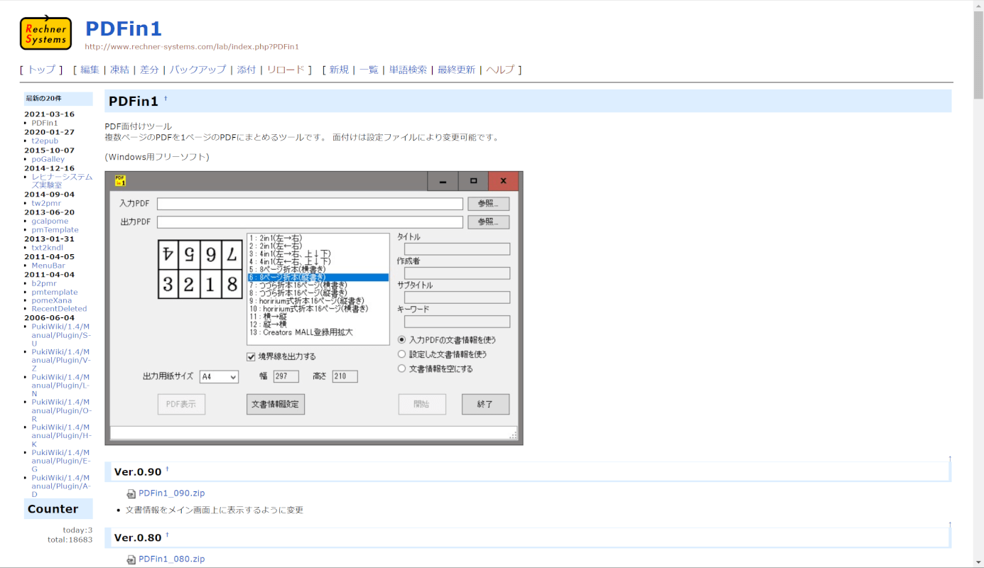Click the 参照 button for 出力PDF
The height and width of the screenshot is (568, 984).
coord(488,222)
